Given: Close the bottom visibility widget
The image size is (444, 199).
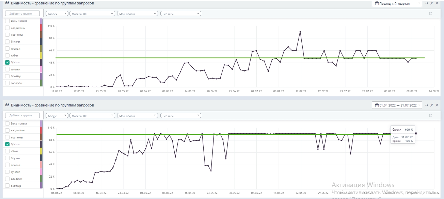Looking at the screenshot, I should 437,105.
